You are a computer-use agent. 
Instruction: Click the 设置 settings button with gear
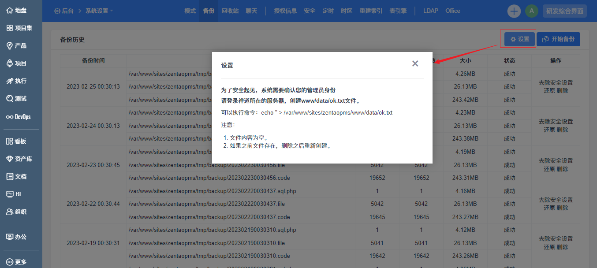[x=519, y=39]
